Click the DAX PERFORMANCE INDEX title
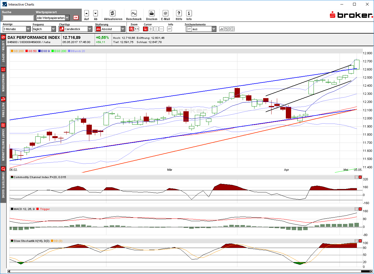 pos(34,37)
